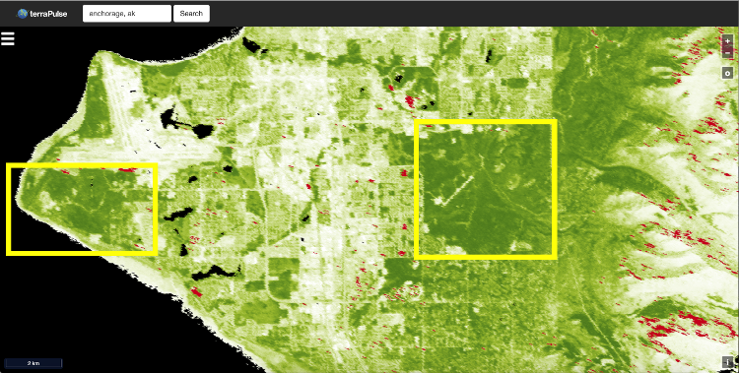Click the top edge of right yellow box

(x=486, y=121)
